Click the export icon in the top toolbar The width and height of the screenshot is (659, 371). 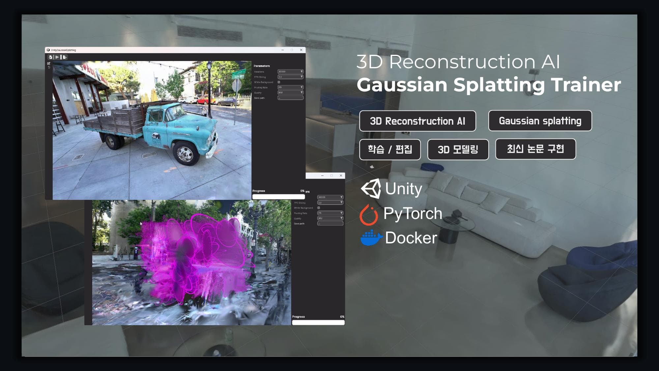point(64,57)
